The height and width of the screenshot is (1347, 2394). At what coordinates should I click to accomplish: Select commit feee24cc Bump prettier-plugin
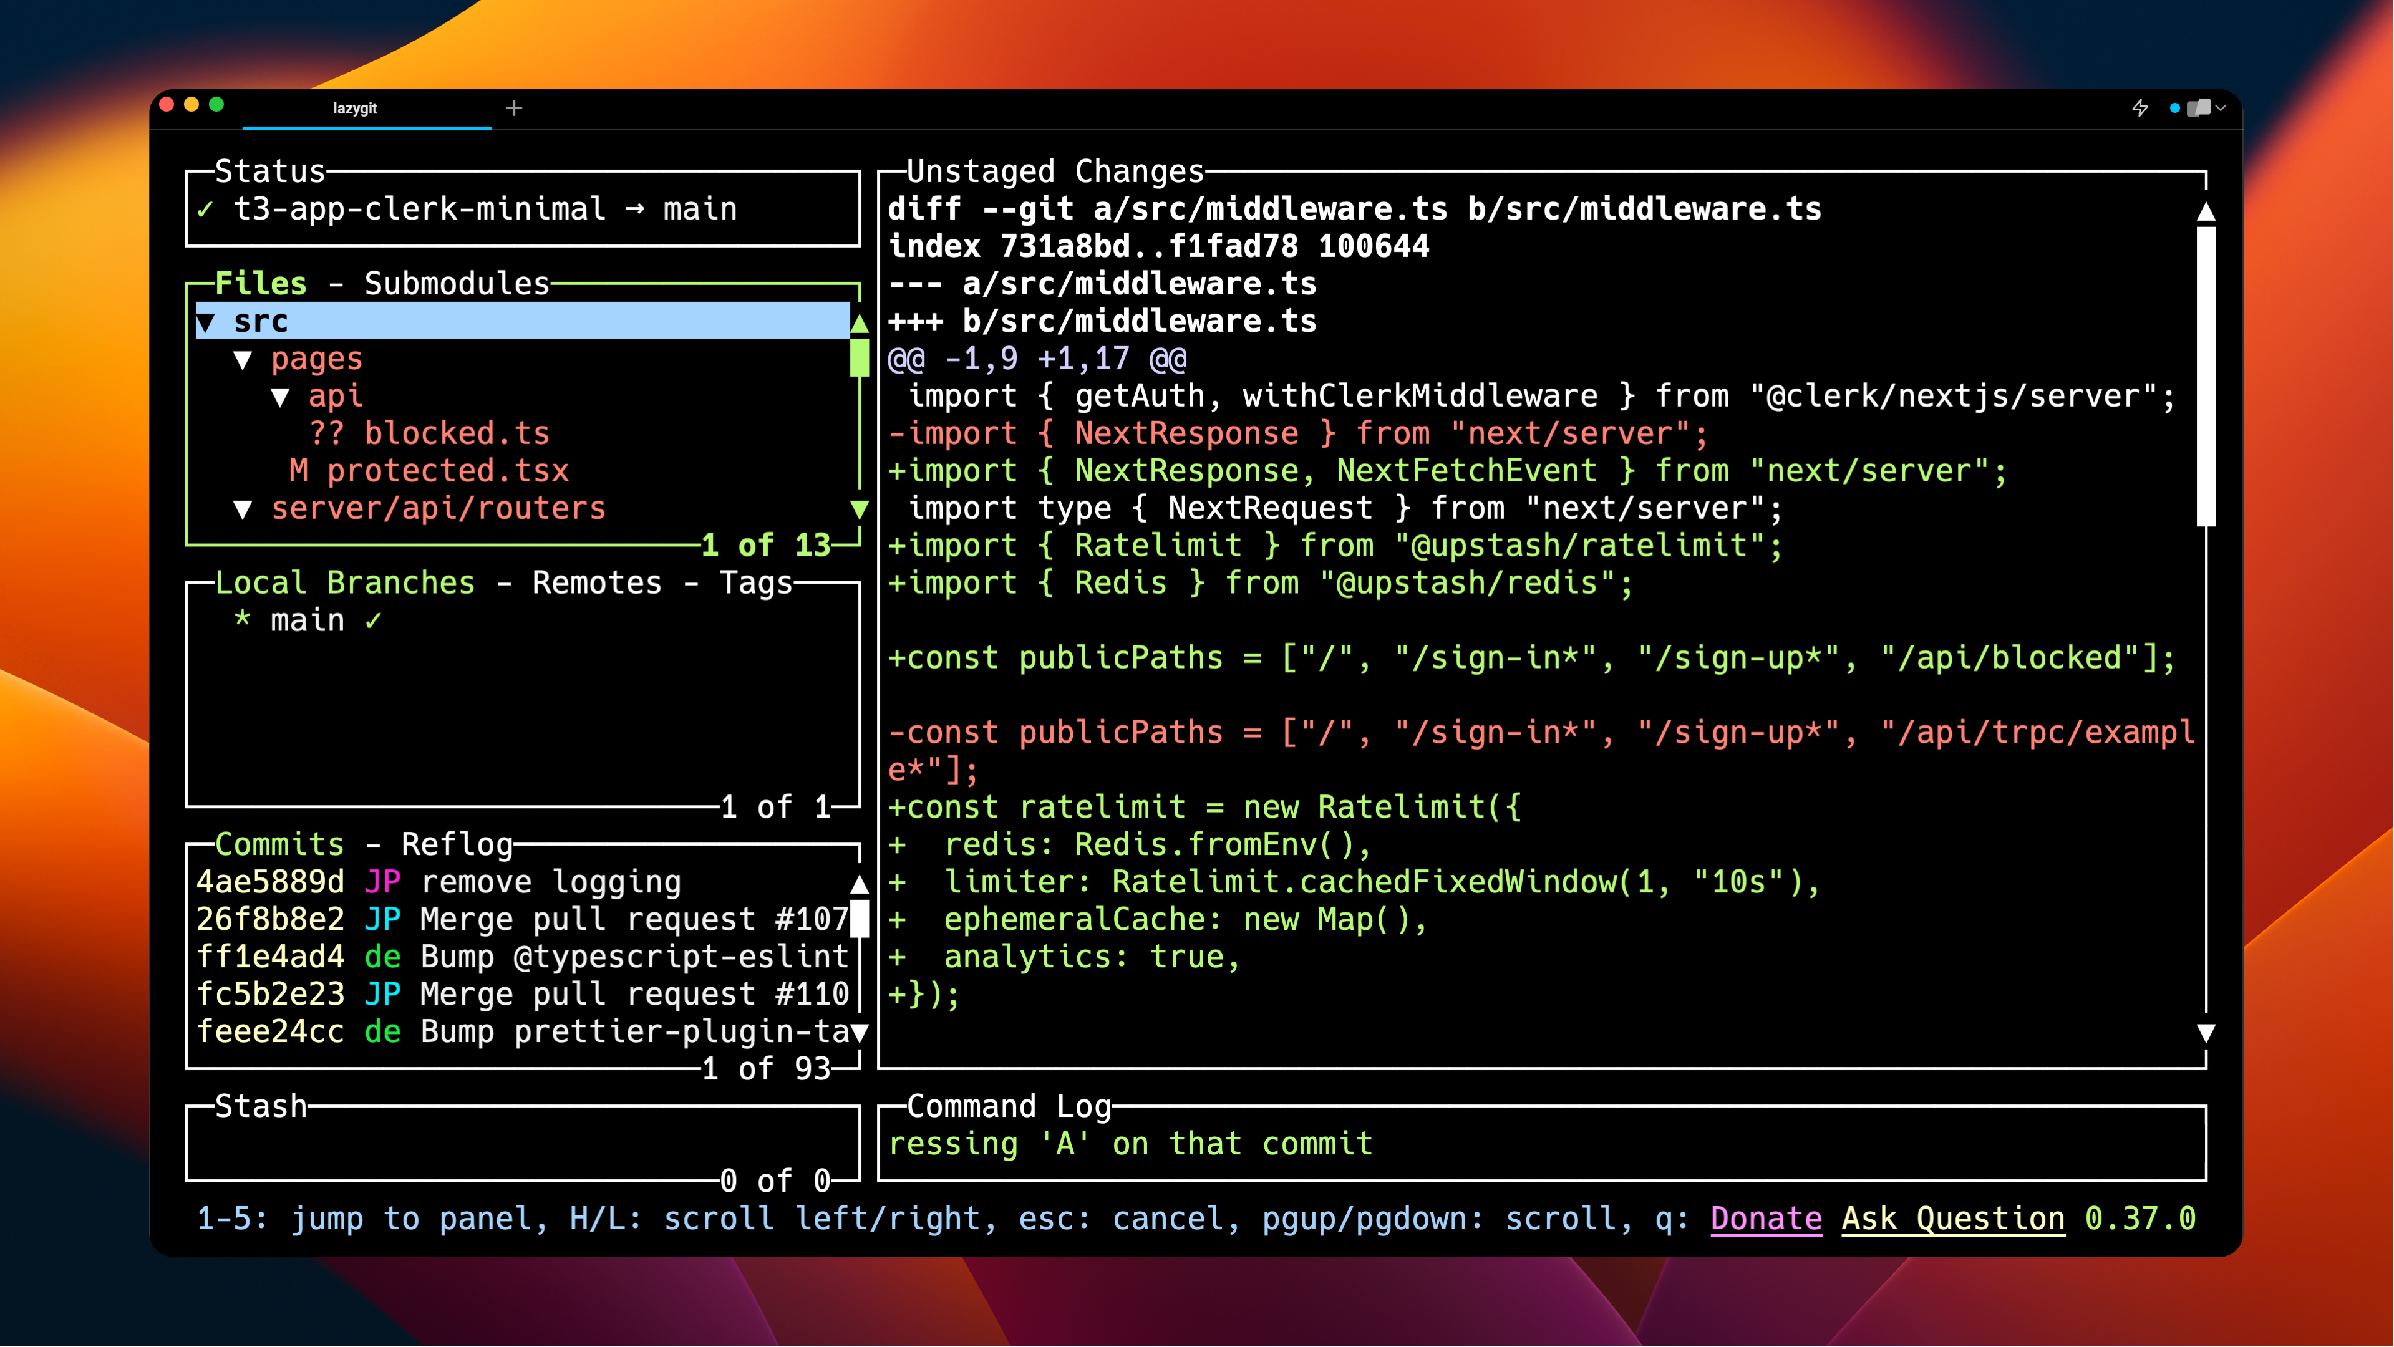tap(522, 1032)
